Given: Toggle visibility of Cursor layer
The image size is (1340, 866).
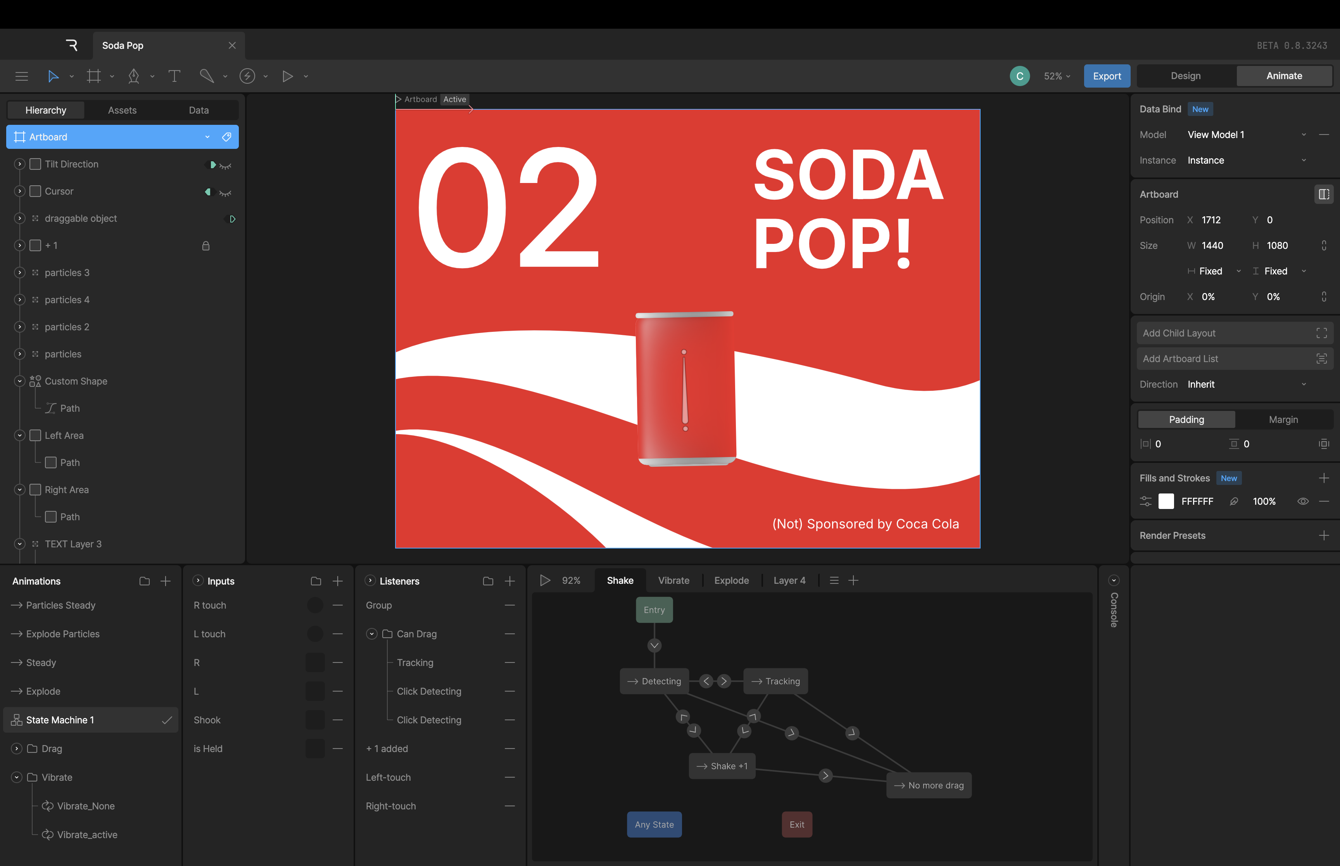Looking at the screenshot, I should click(x=226, y=192).
